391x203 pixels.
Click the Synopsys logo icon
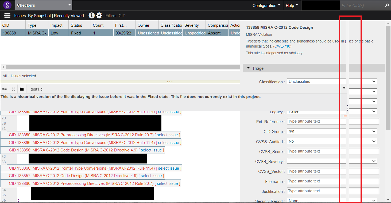[x=7, y=5]
